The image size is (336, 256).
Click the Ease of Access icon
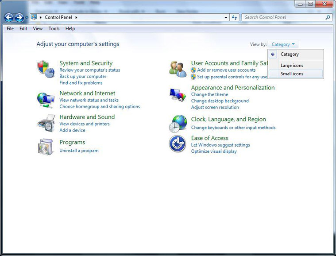178,144
